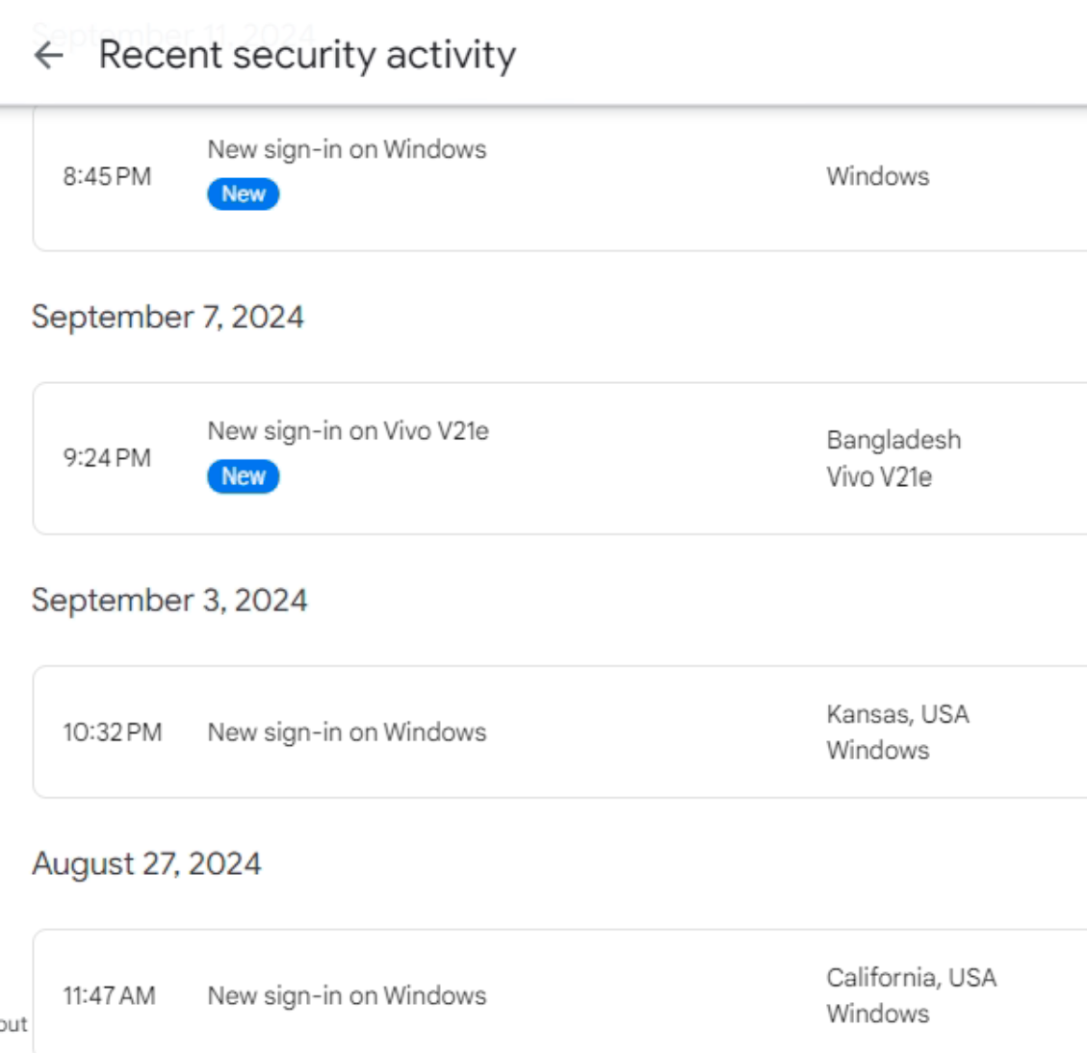Image resolution: width=1087 pixels, height=1053 pixels.
Task: Select the 9:24 PM timestamp
Action: click(107, 458)
